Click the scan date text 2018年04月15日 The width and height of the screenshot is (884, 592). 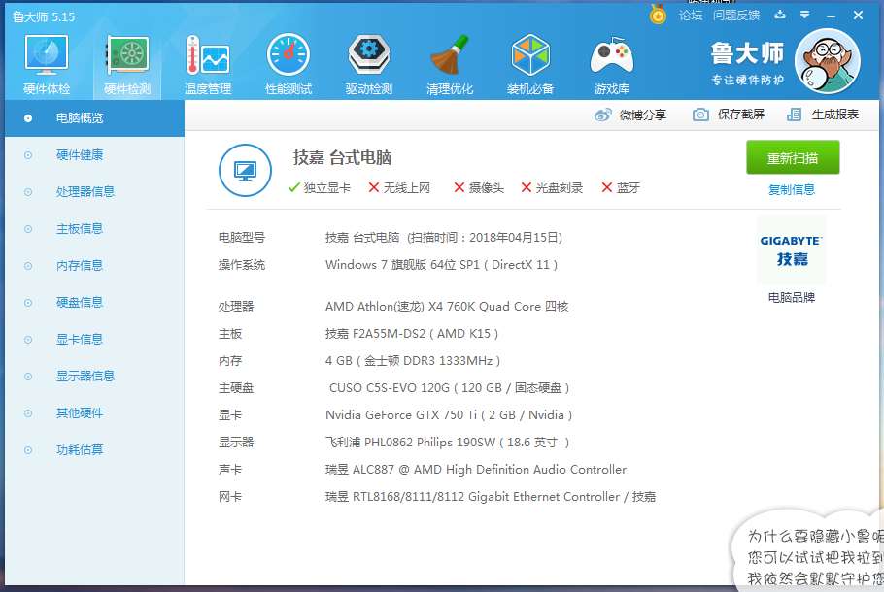[515, 238]
